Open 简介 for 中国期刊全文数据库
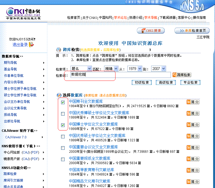Image resolution: width=215 pixels, height=188 pixels. 193,102
